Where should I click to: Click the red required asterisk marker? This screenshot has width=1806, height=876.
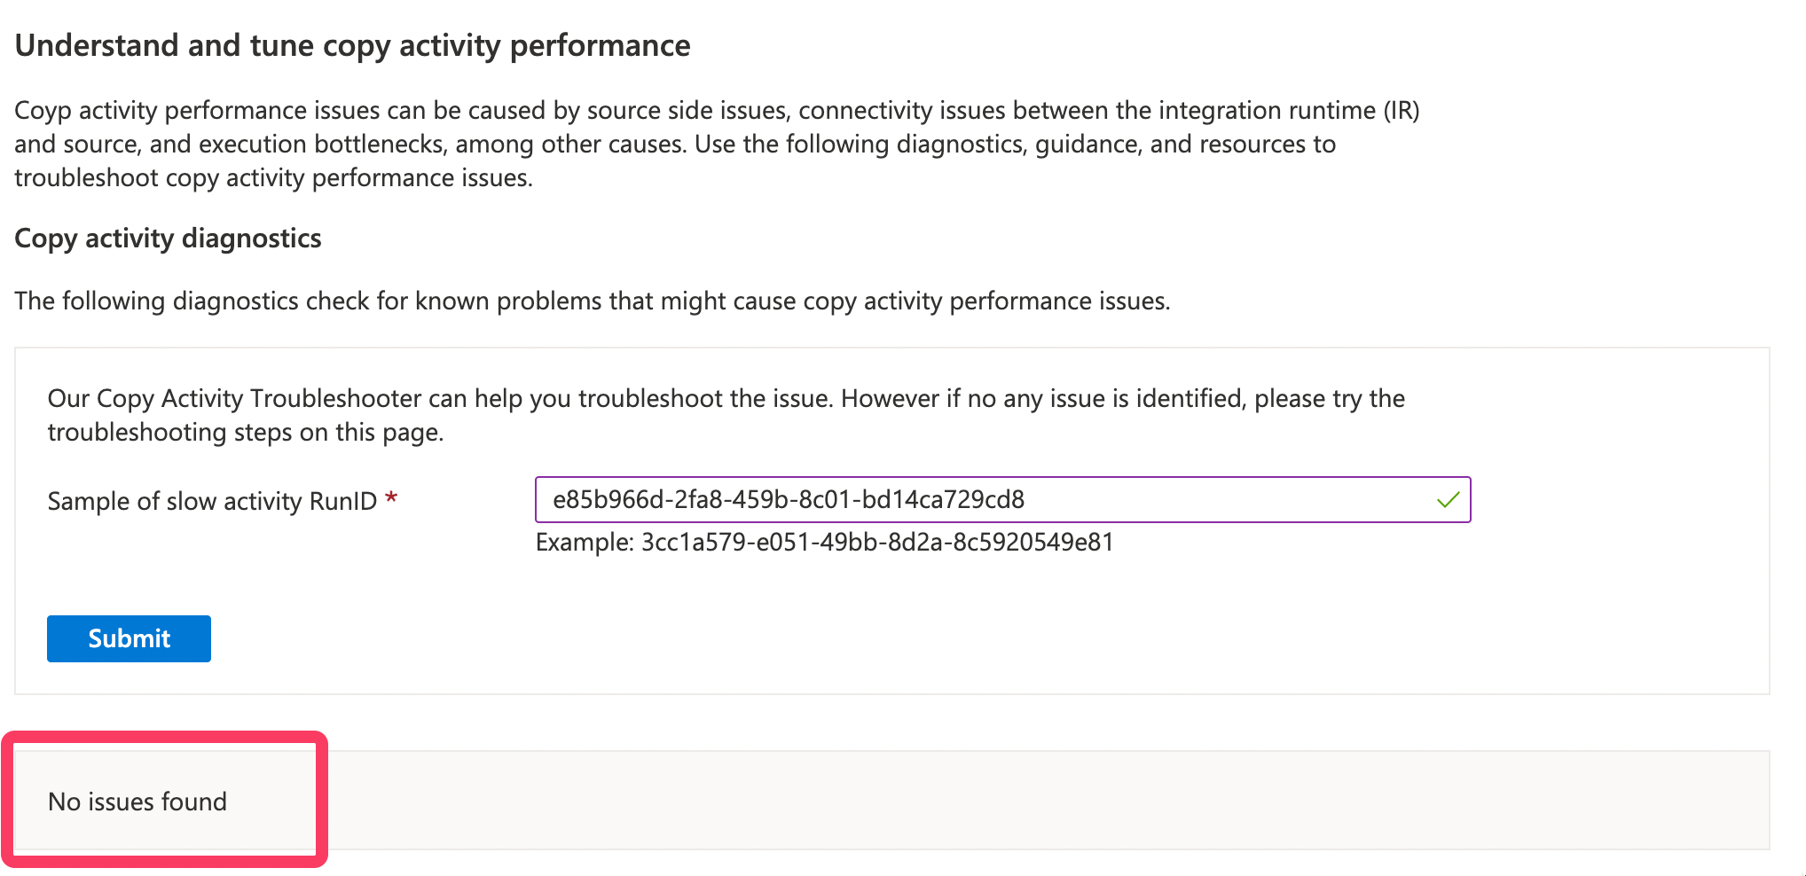click(391, 499)
